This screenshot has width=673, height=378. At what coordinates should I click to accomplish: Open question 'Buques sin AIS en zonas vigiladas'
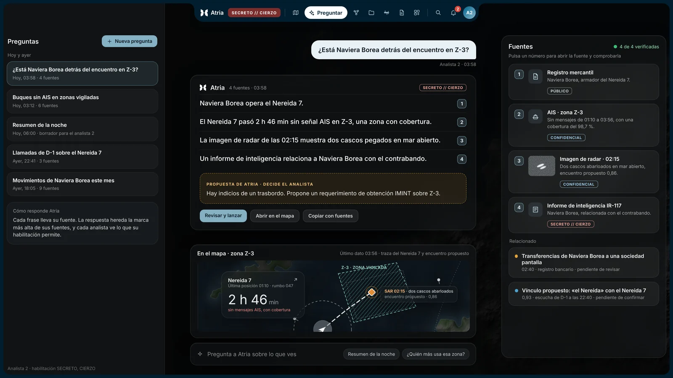pos(82,101)
